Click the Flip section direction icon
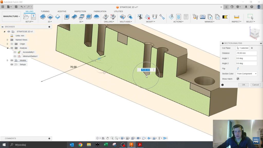The image size is (263, 148). tap(238, 69)
